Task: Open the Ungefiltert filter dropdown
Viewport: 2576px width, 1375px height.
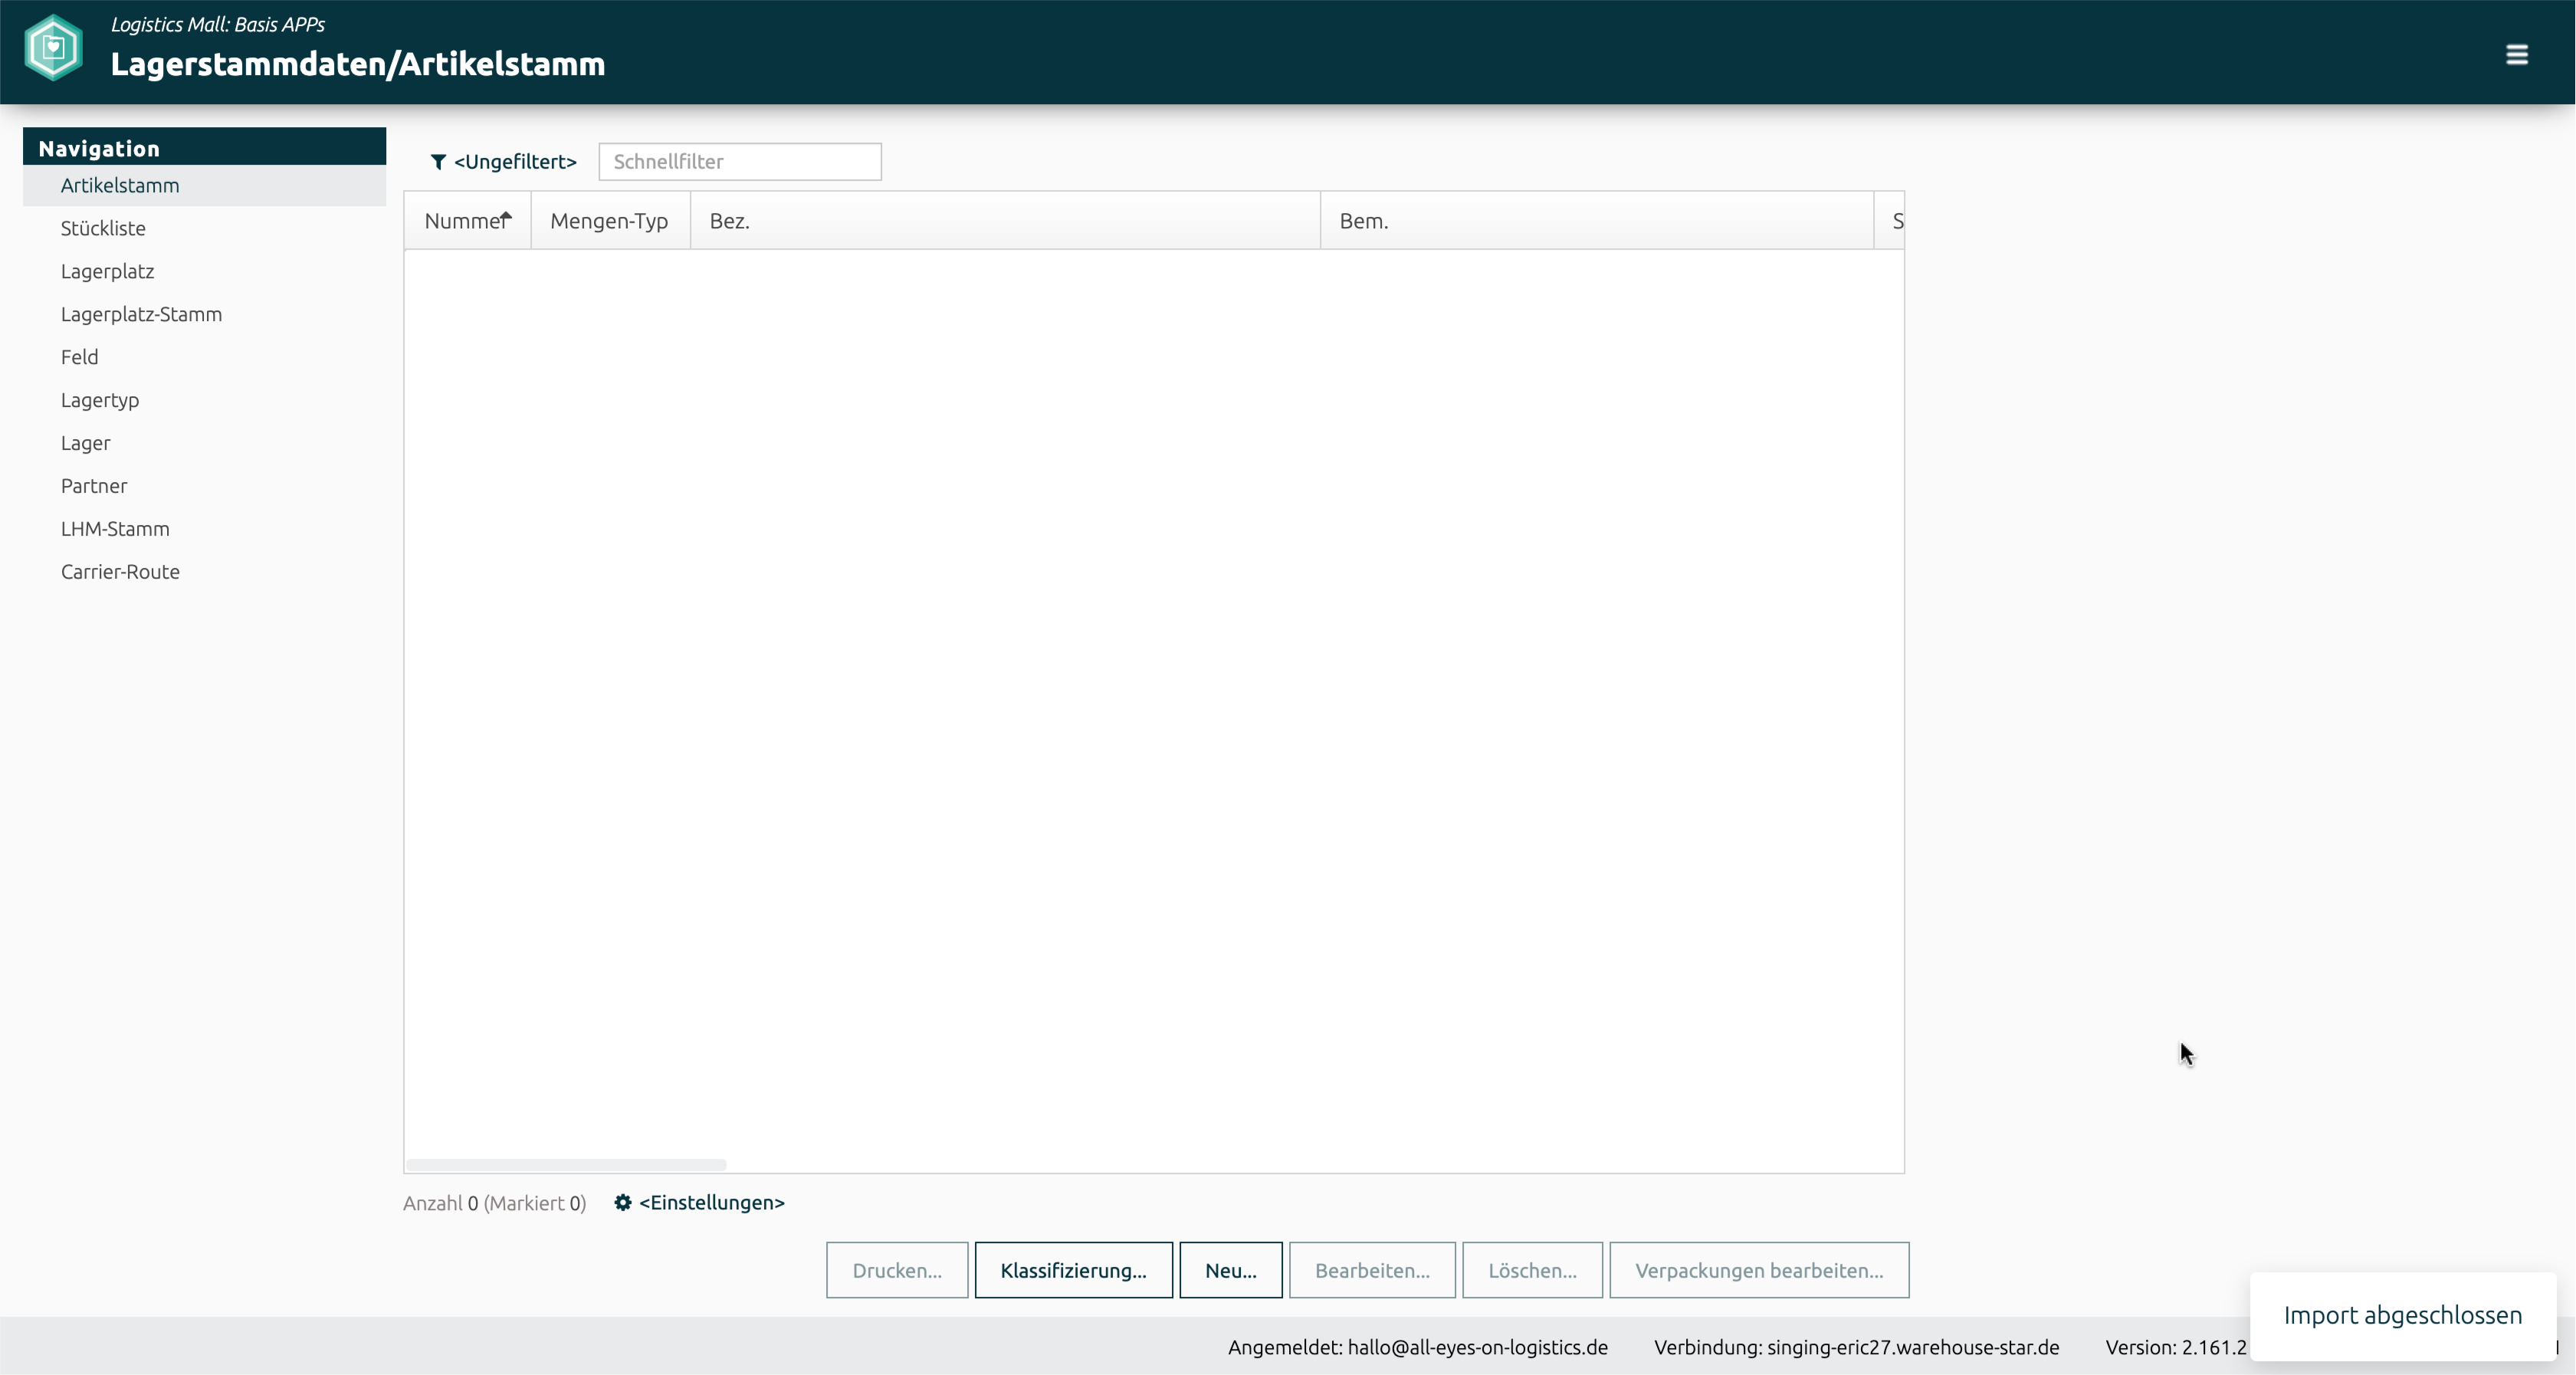Action: click(514, 162)
